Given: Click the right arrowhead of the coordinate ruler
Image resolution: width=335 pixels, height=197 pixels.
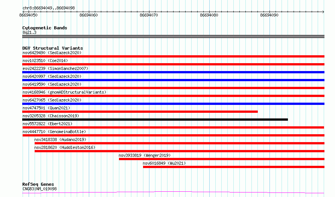Looking at the screenshot, I should click(x=323, y=12).
